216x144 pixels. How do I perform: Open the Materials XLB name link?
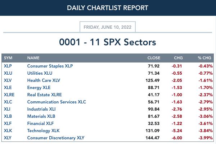click(41, 116)
